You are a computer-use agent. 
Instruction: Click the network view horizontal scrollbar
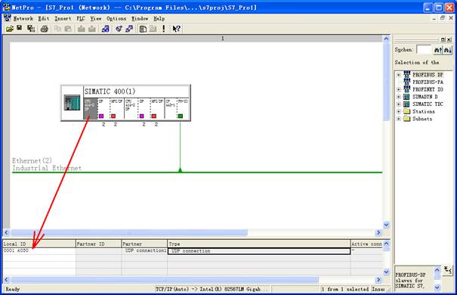(x=193, y=232)
